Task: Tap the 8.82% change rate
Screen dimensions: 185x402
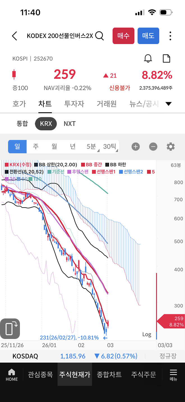Action: point(157,75)
